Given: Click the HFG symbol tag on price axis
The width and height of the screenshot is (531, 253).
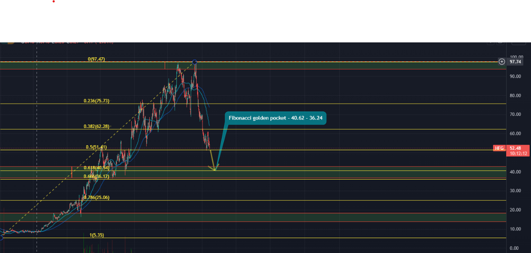Looking at the screenshot, I should click(499, 148).
